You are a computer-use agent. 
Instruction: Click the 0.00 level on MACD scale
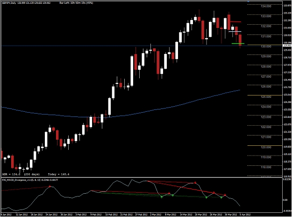[285, 200]
